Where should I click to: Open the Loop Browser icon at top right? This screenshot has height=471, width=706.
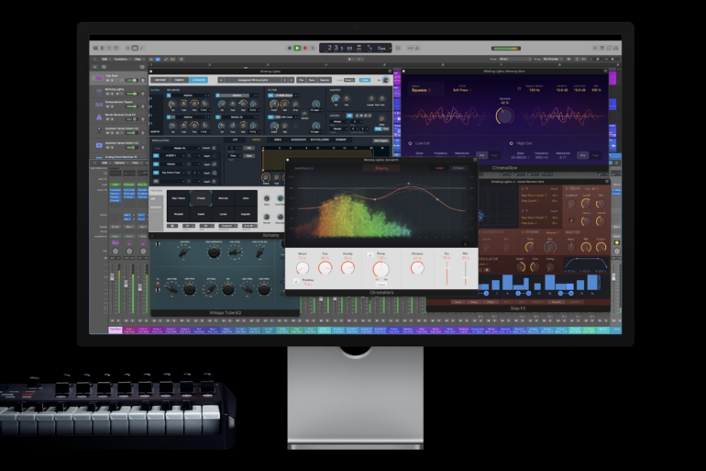pyautogui.click(x=609, y=48)
